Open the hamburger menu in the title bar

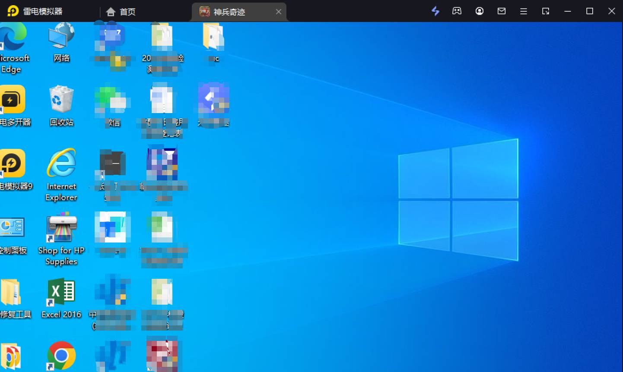pyautogui.click(x=524, y=11)
